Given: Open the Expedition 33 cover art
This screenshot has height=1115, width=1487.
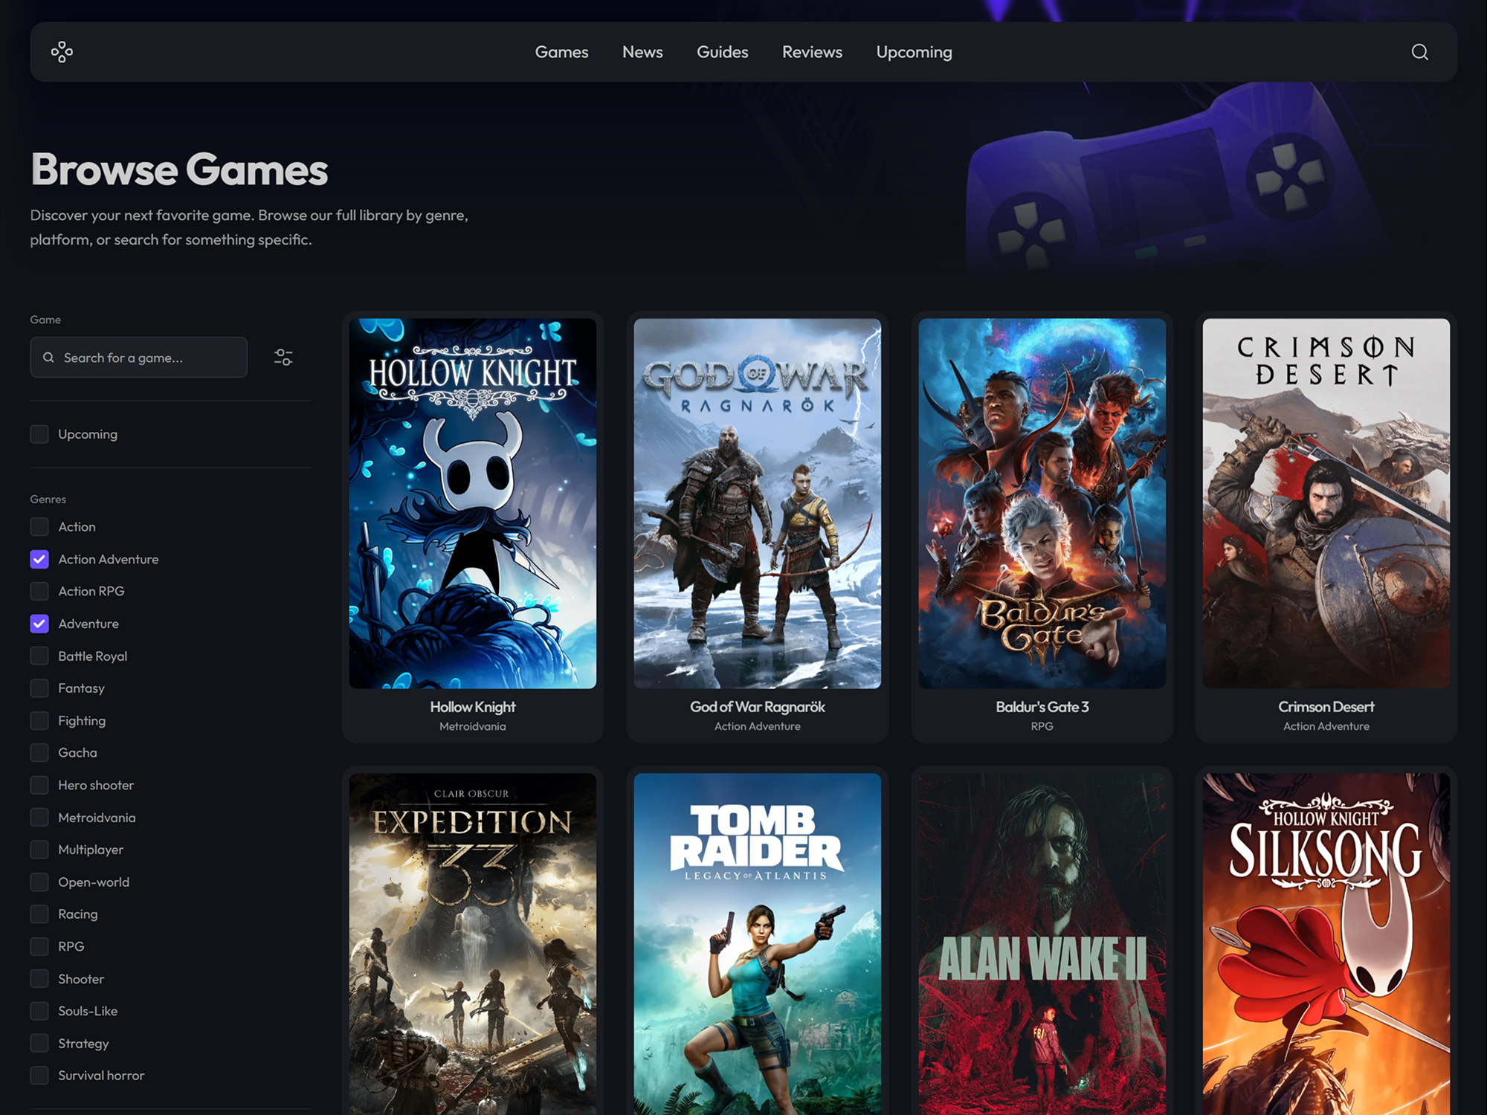Looking at the screenshot, I should tap(473, 944).
